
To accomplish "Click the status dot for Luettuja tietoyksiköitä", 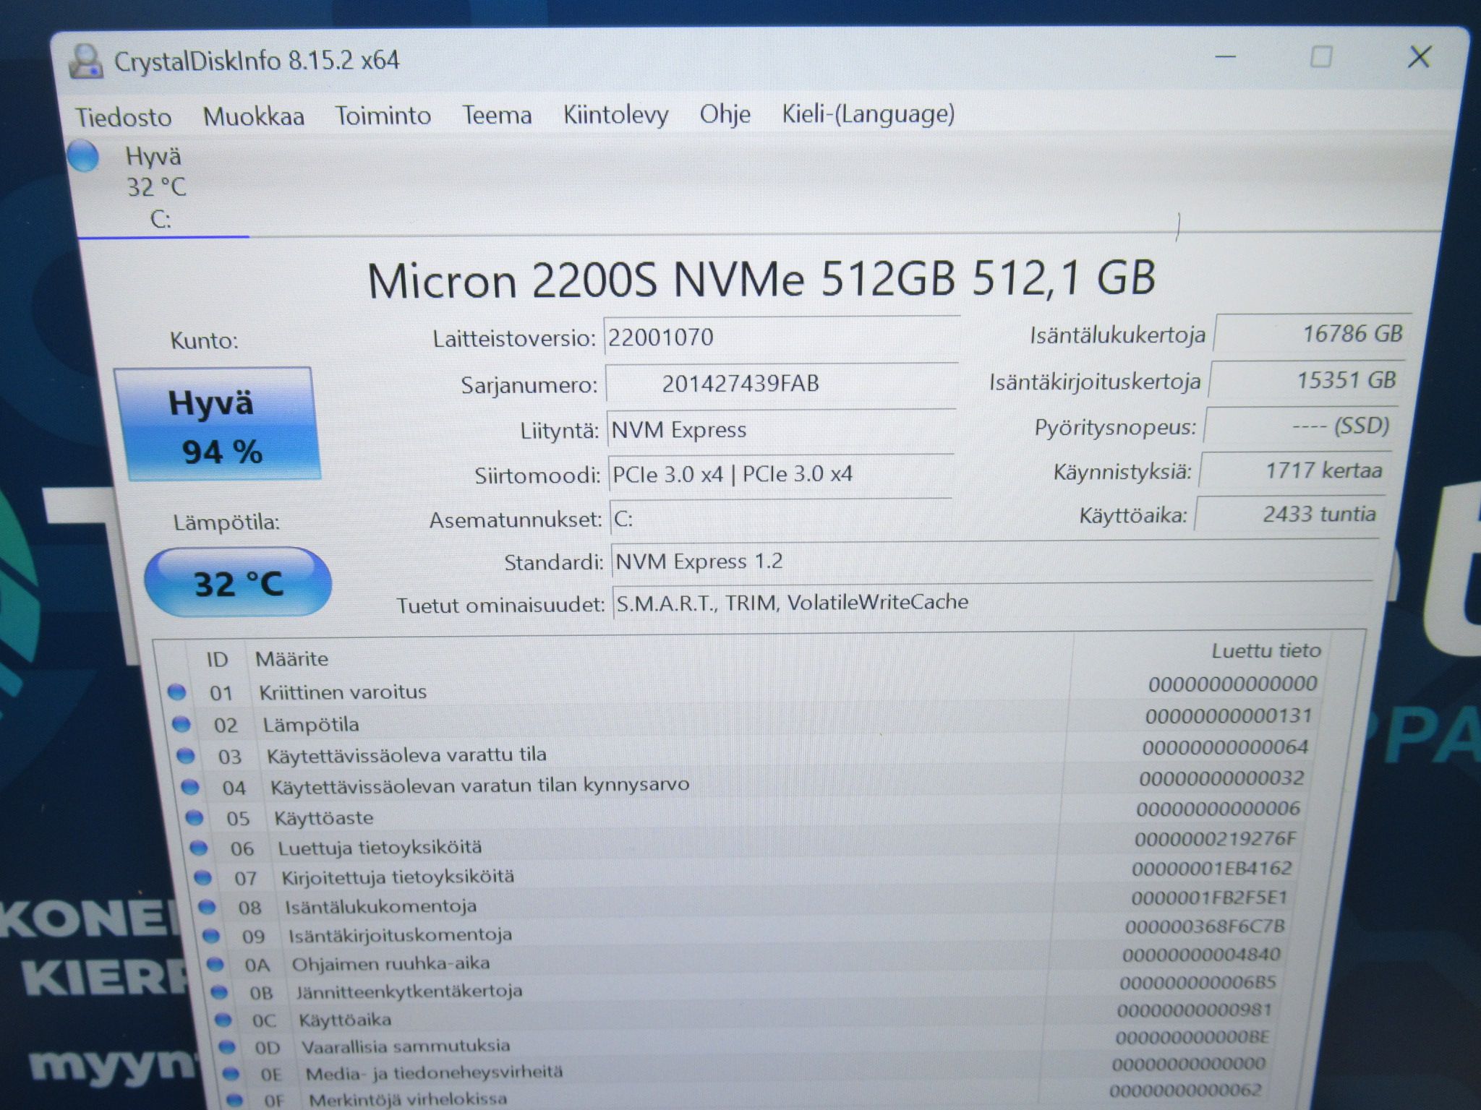I will (198, 848).
